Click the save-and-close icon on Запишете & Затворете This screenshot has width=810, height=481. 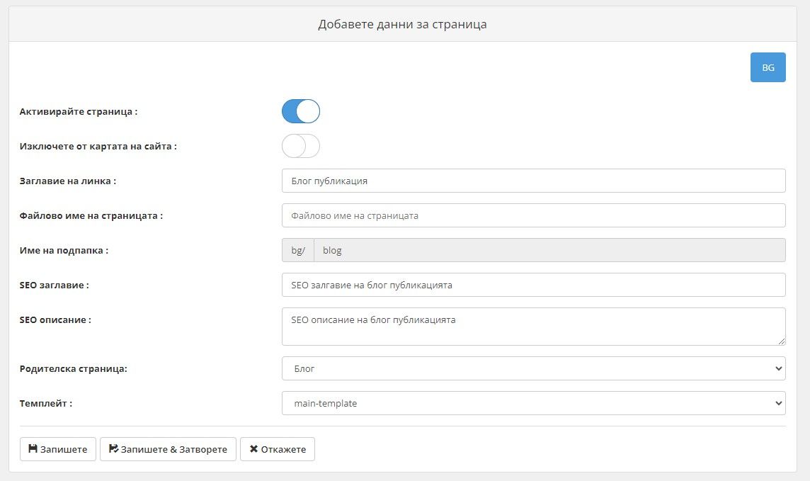(x=114, y=449)
